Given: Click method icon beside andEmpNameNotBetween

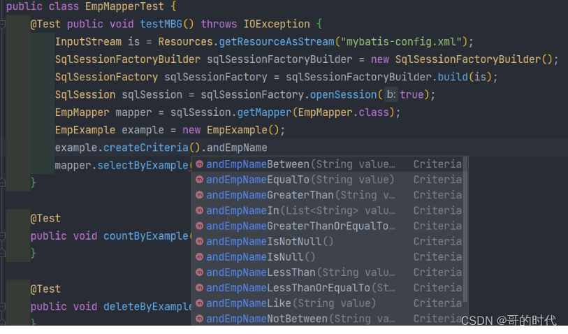Looking at the screenshot, I should click(x=199, y=319).
